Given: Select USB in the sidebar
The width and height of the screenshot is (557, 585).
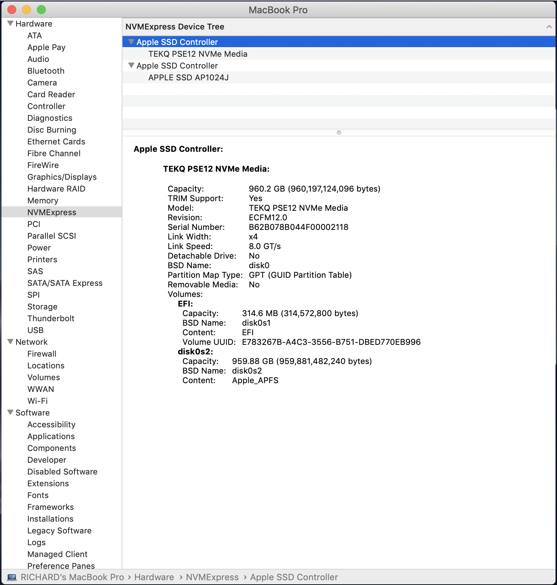Looking at the screenshot, I should coord(35,330).
